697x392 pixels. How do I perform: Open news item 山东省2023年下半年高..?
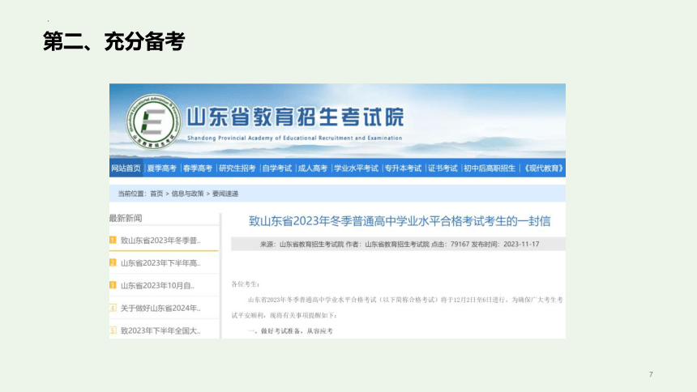click(160, 263)
